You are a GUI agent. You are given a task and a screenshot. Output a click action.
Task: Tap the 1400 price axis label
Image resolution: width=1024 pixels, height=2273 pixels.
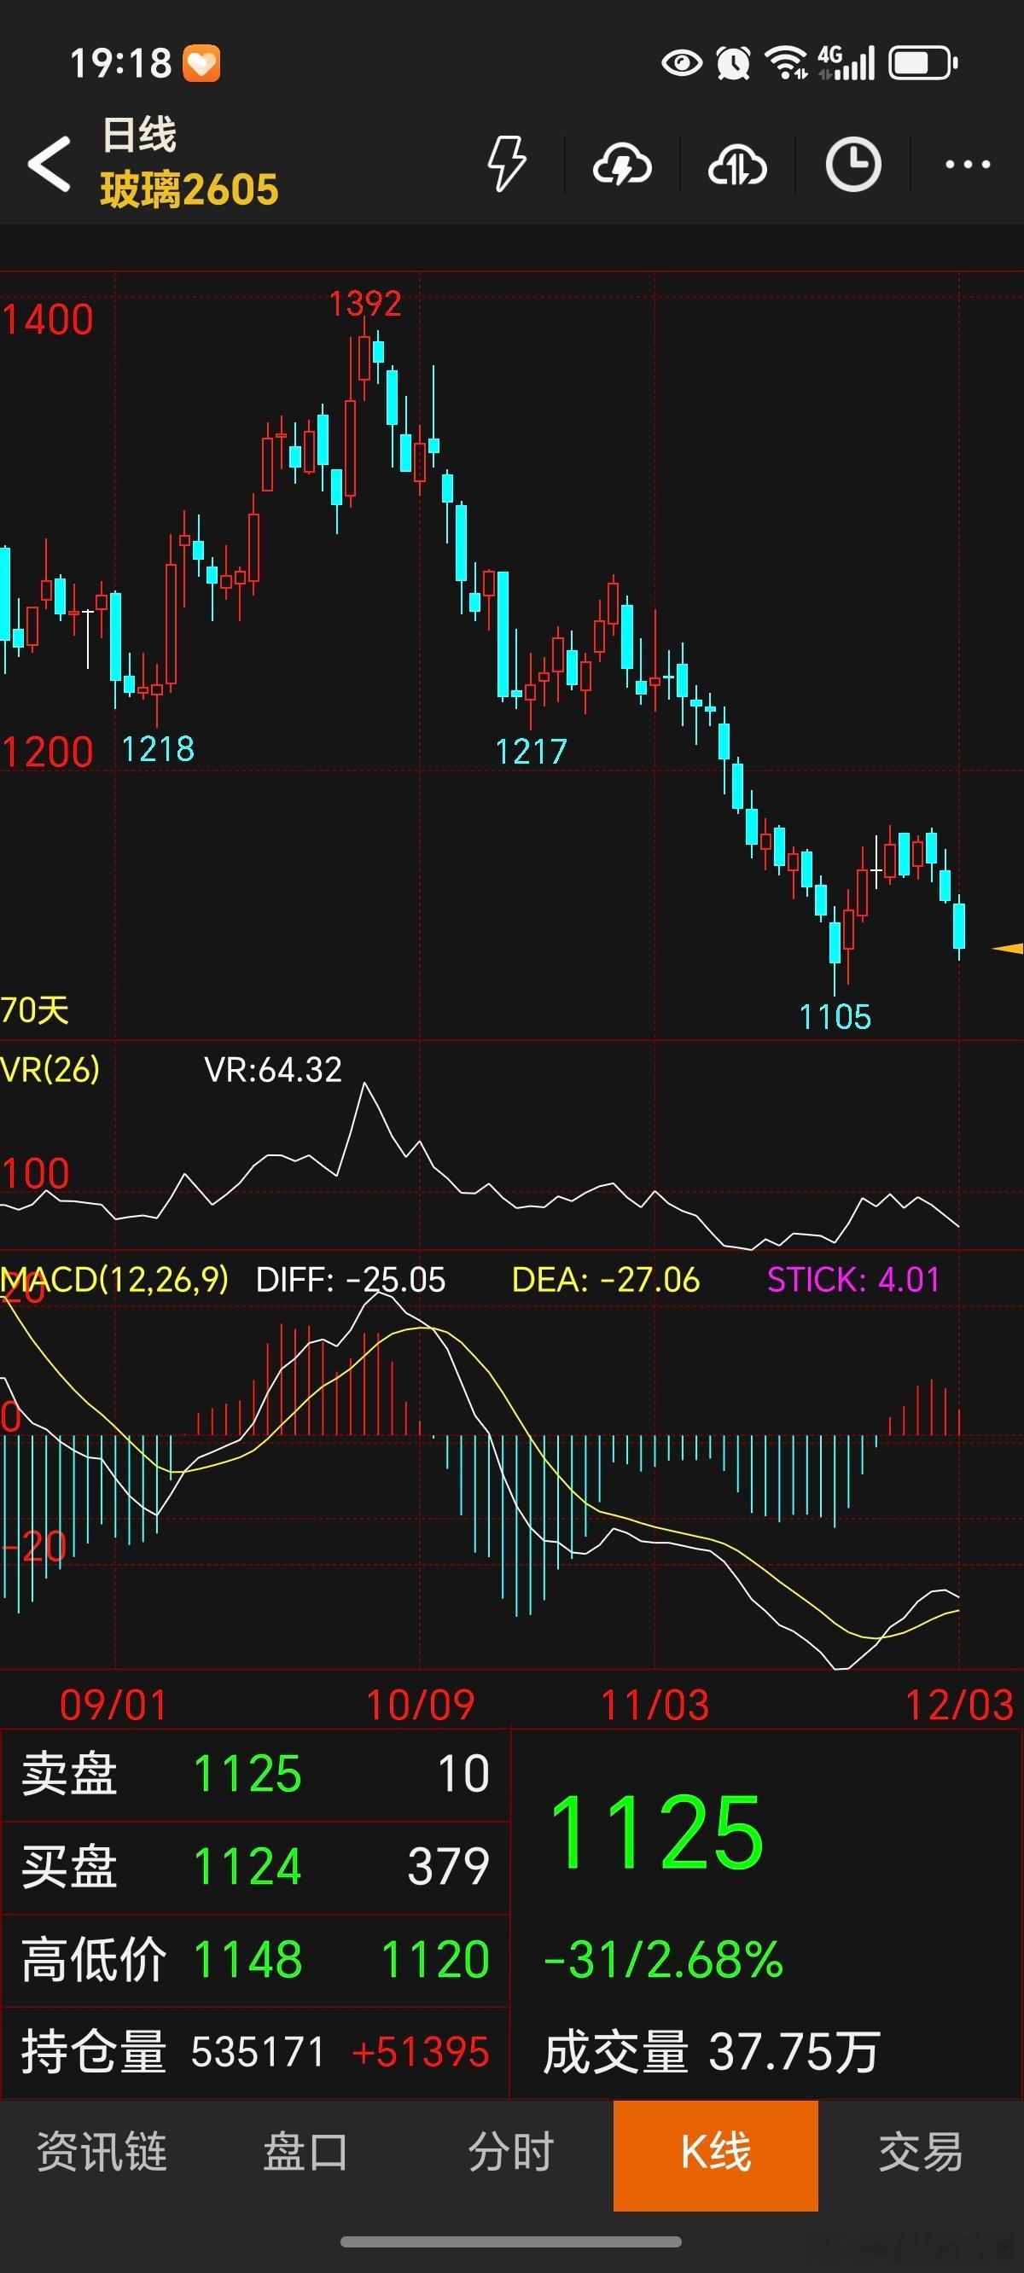pyautogui.click(x=48, y=319)
